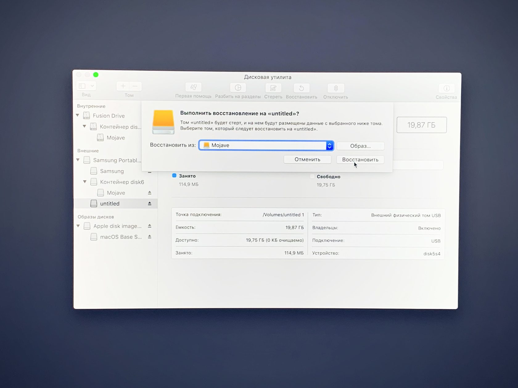Click the Fusion Drive disk icon

(87, 116)
